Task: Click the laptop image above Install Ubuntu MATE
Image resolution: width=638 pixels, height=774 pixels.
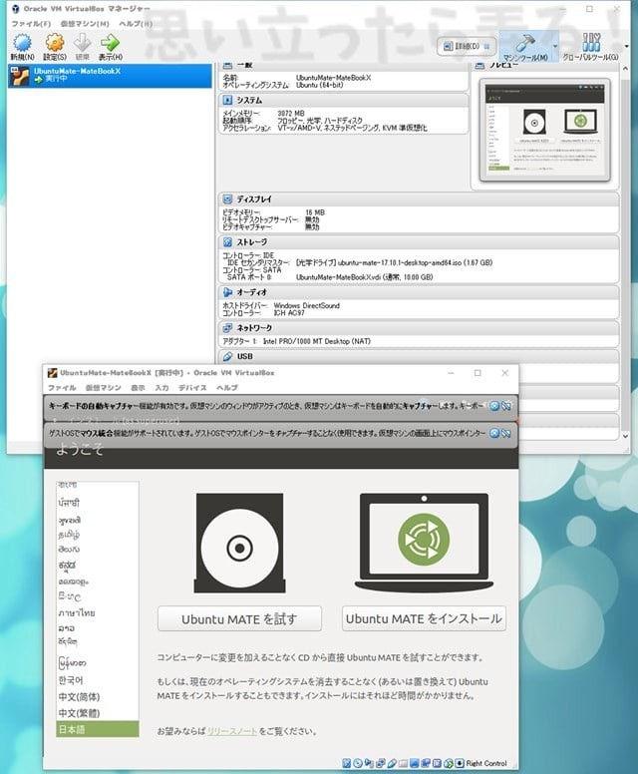Action: (424, 543)
